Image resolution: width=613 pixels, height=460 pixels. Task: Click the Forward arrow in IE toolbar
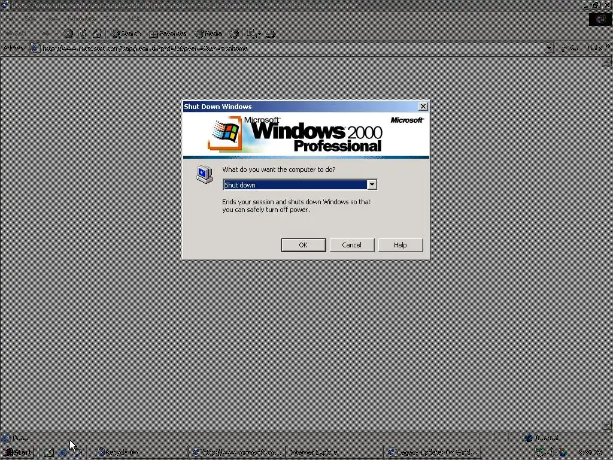[x=46, y=34]
